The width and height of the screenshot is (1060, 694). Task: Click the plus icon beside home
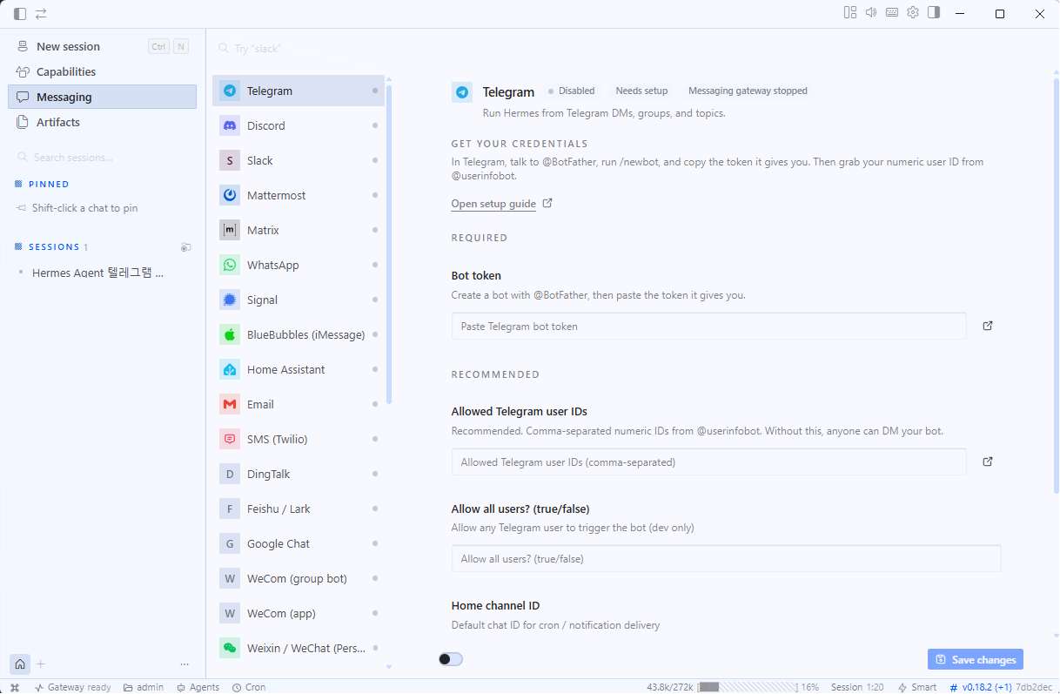click(41, 664)
